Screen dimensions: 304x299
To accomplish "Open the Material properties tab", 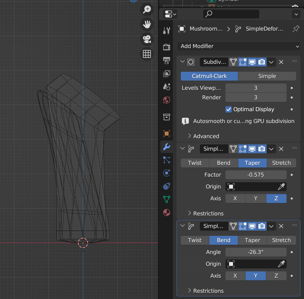I will coord(167,212).
